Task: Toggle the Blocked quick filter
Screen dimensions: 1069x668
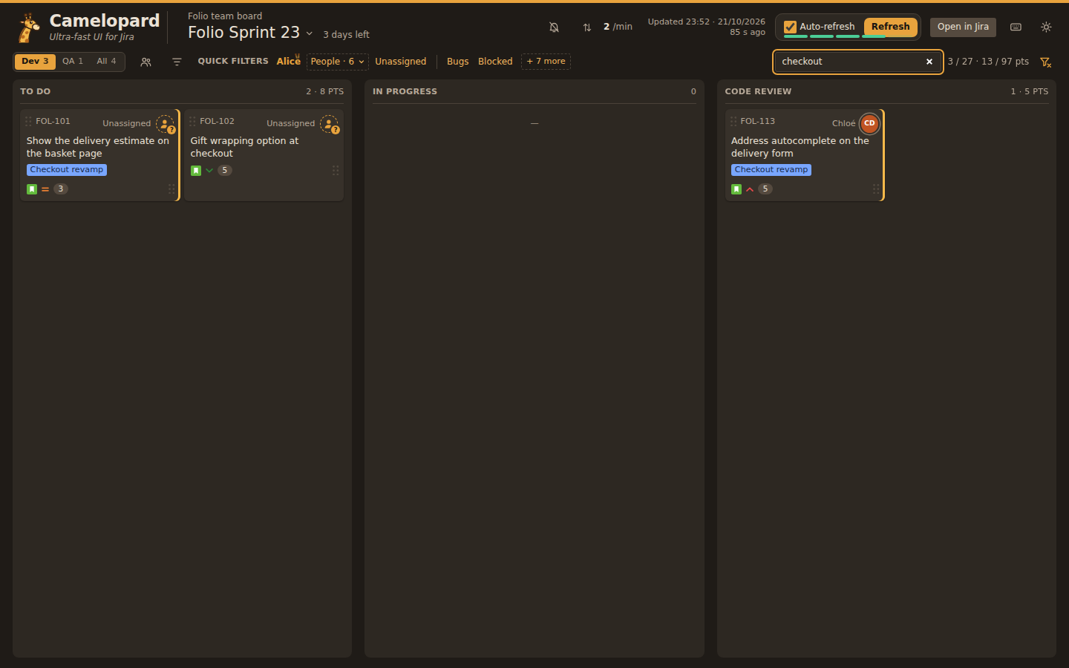Action: (x=495, y=62)
